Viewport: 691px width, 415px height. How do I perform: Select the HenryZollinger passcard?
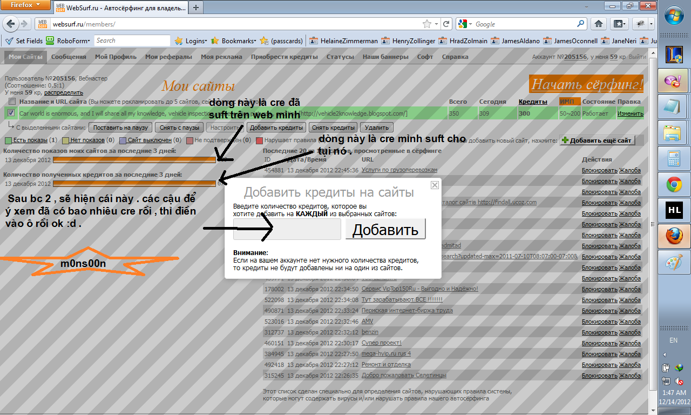(409, 41)
